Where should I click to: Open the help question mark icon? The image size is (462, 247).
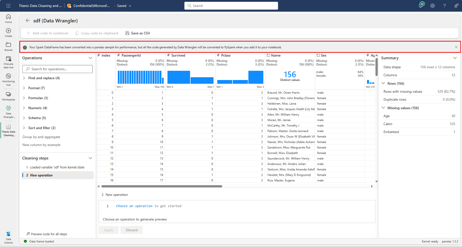pos(444,6)
